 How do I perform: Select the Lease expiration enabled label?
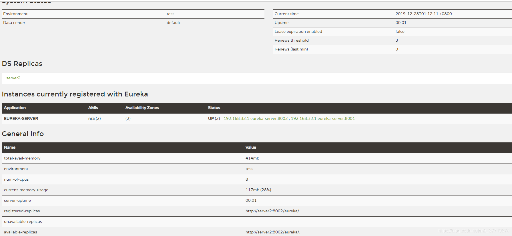pyautogui.click(x=298, y=31)
